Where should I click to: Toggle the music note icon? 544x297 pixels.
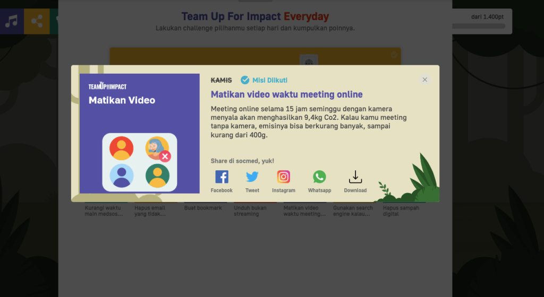[x=11, y=21]
